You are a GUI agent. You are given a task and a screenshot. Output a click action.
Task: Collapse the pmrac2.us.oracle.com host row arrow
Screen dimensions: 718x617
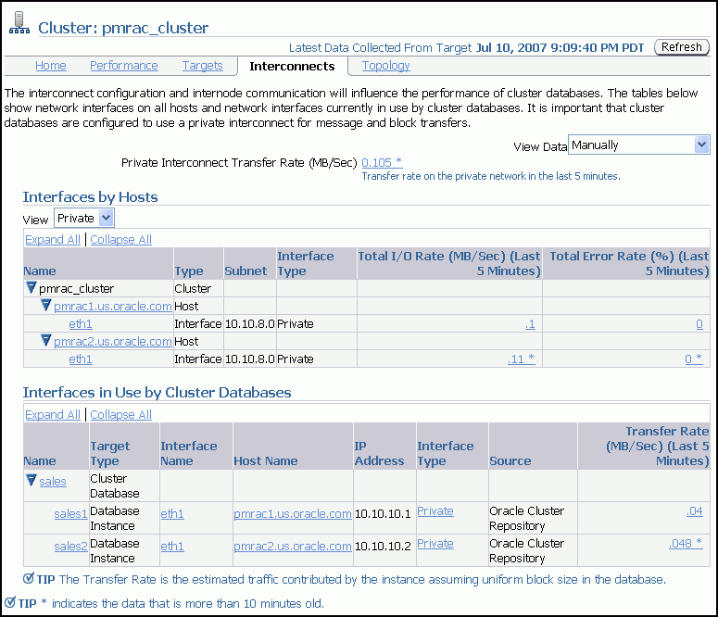pyautogui.click(x=46, y=341)
